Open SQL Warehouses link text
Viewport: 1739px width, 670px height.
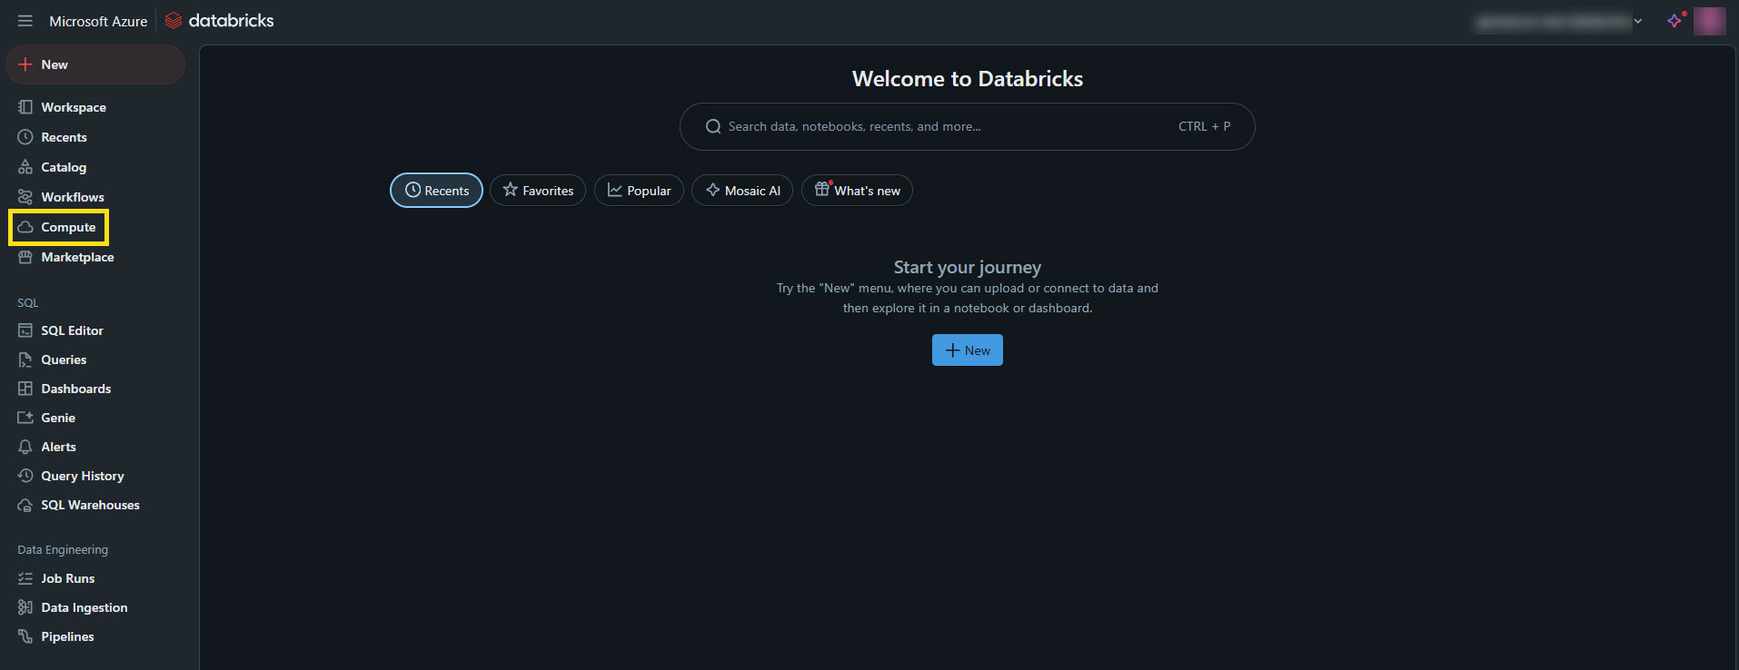90,505
